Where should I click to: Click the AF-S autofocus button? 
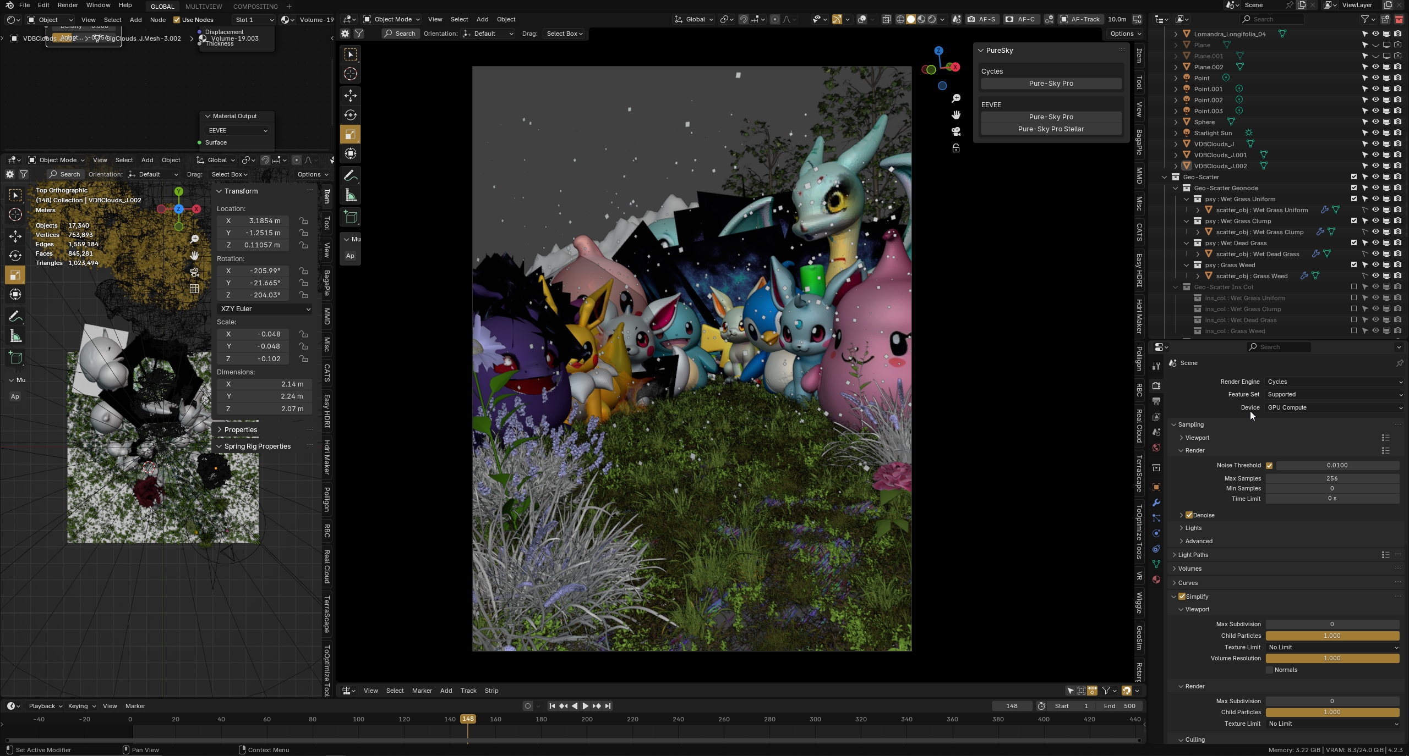pos(982,19)
